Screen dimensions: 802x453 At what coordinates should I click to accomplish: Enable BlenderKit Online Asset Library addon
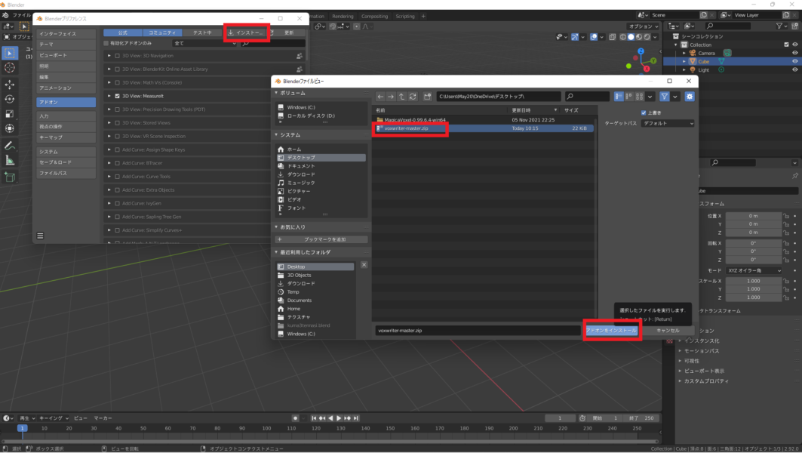click(117, 69)
